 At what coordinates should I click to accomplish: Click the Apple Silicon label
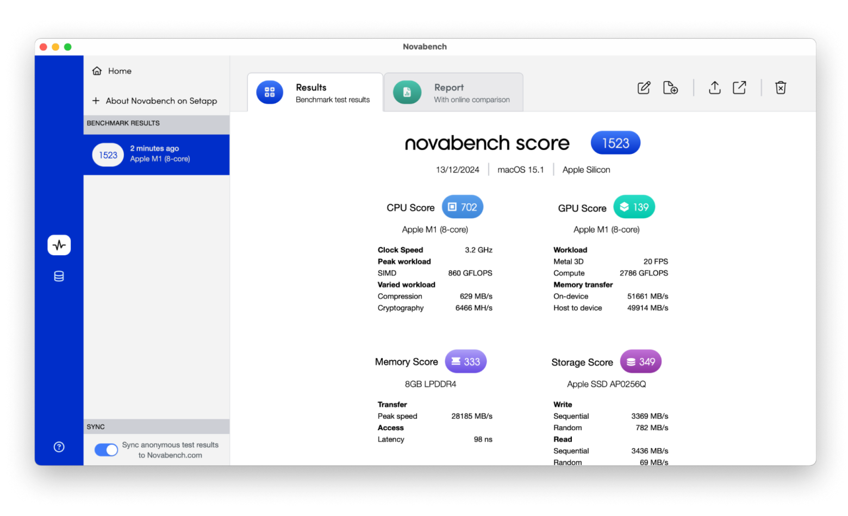[586, 170]
